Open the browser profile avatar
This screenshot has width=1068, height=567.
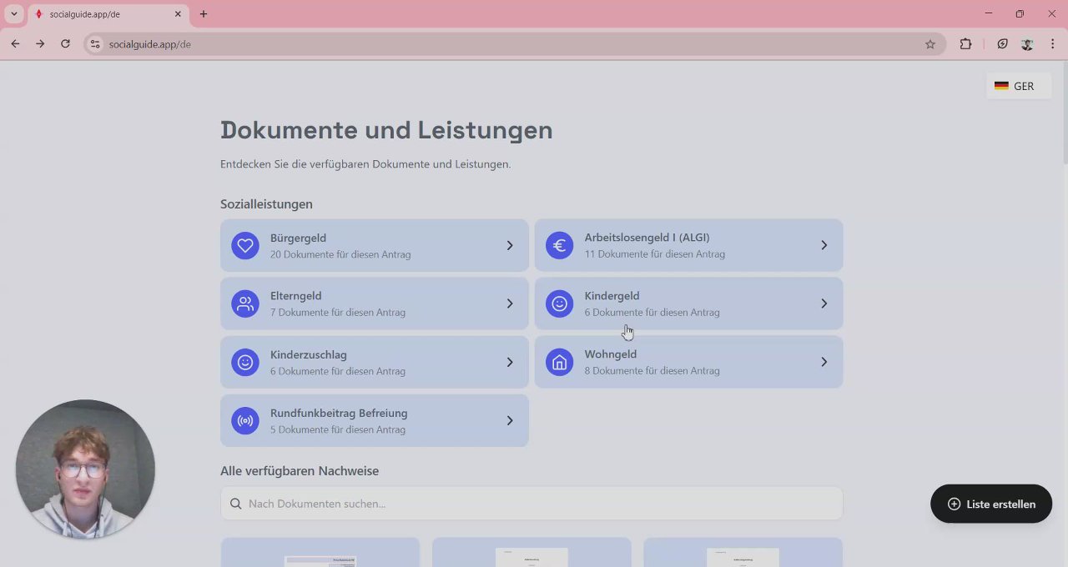[x=1027, y=44]
